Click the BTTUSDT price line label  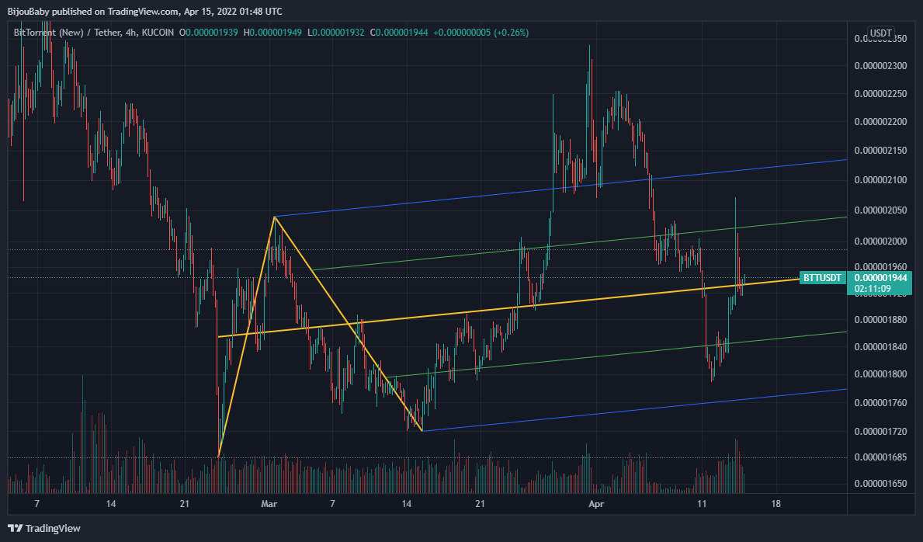(822, 277)
